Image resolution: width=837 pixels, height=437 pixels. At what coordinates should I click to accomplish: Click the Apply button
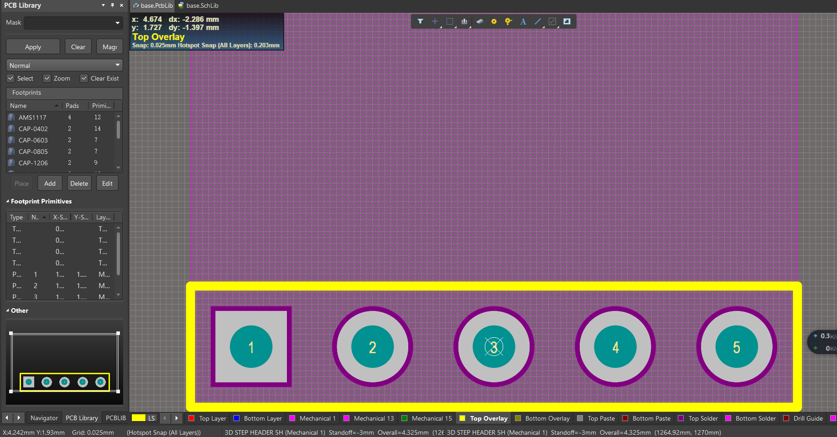point(33,47)
